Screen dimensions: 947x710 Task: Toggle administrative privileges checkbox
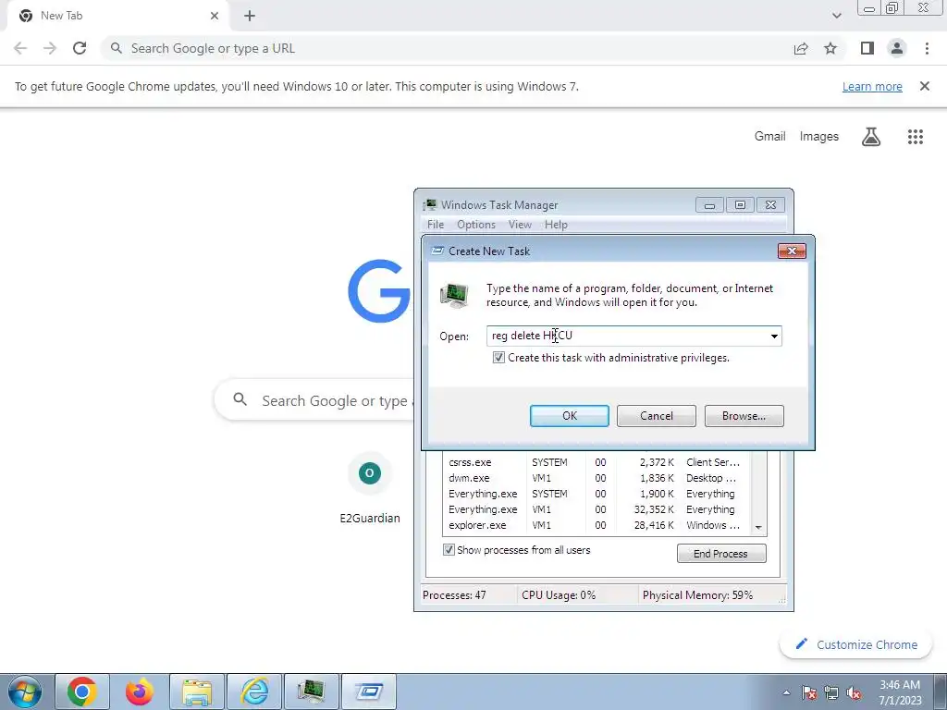[498, 358]
